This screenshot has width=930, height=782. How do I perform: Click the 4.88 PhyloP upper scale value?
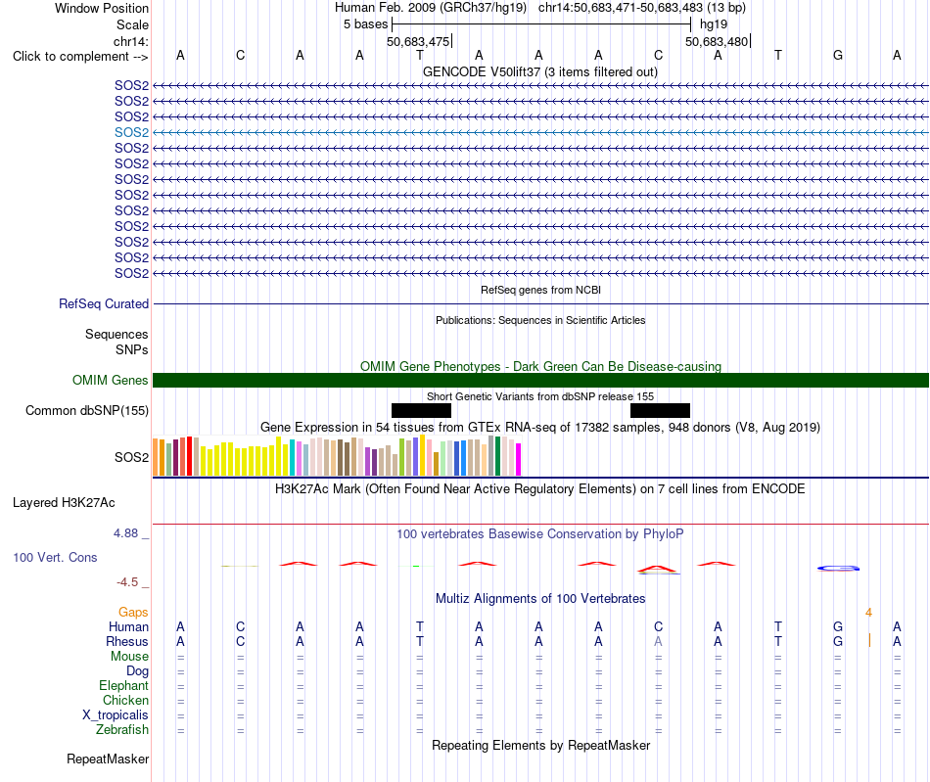125,533
